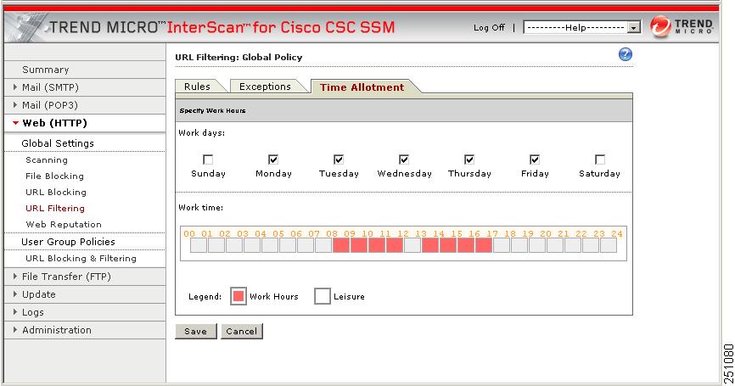Screen dimensions: 735x386
Task: Click the Cancel button
Action: [241, 331]
